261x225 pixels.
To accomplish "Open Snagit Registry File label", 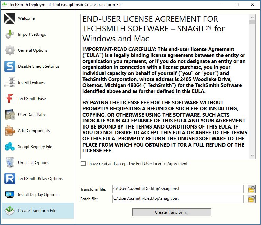I will coord(35,147).
